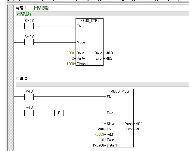Select the +1000 Timeout parameter value
This screenshot has width=189, height=151.
pos(69,64)
